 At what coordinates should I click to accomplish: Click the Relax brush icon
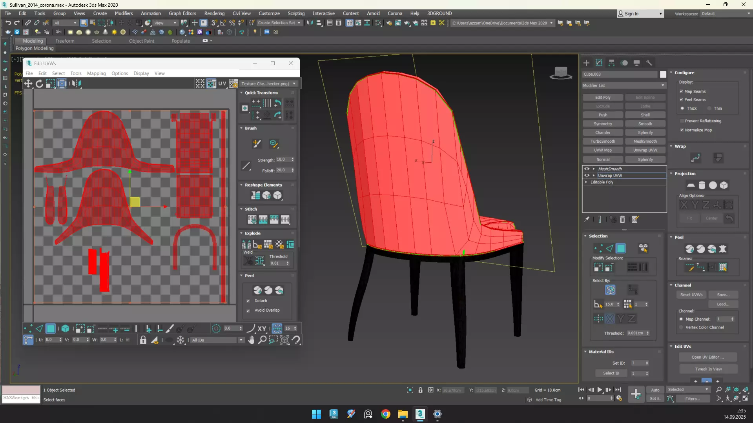coord(273,144)
